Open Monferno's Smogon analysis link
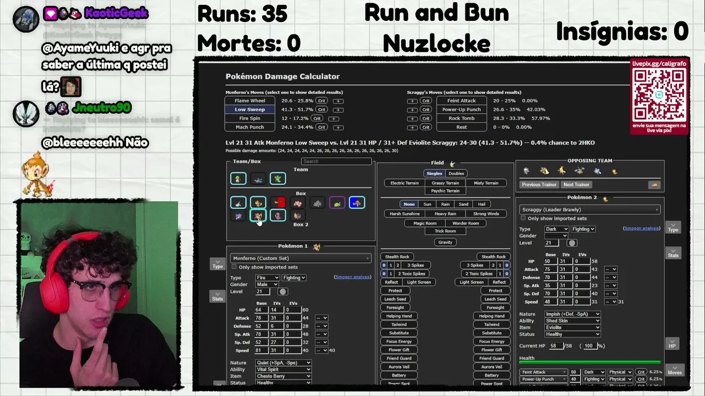The height and width of the screenshot is (396, 705). (x=352, y=277)
